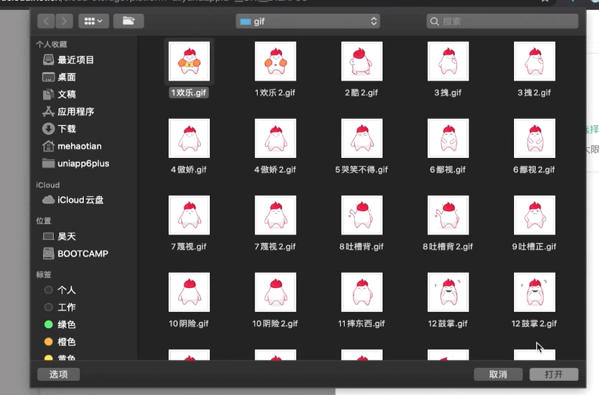599x395 pixels.
Task: Select the 1欢乐.gif thumbnail
Action: pyautogui.click(x=189, y=61)
